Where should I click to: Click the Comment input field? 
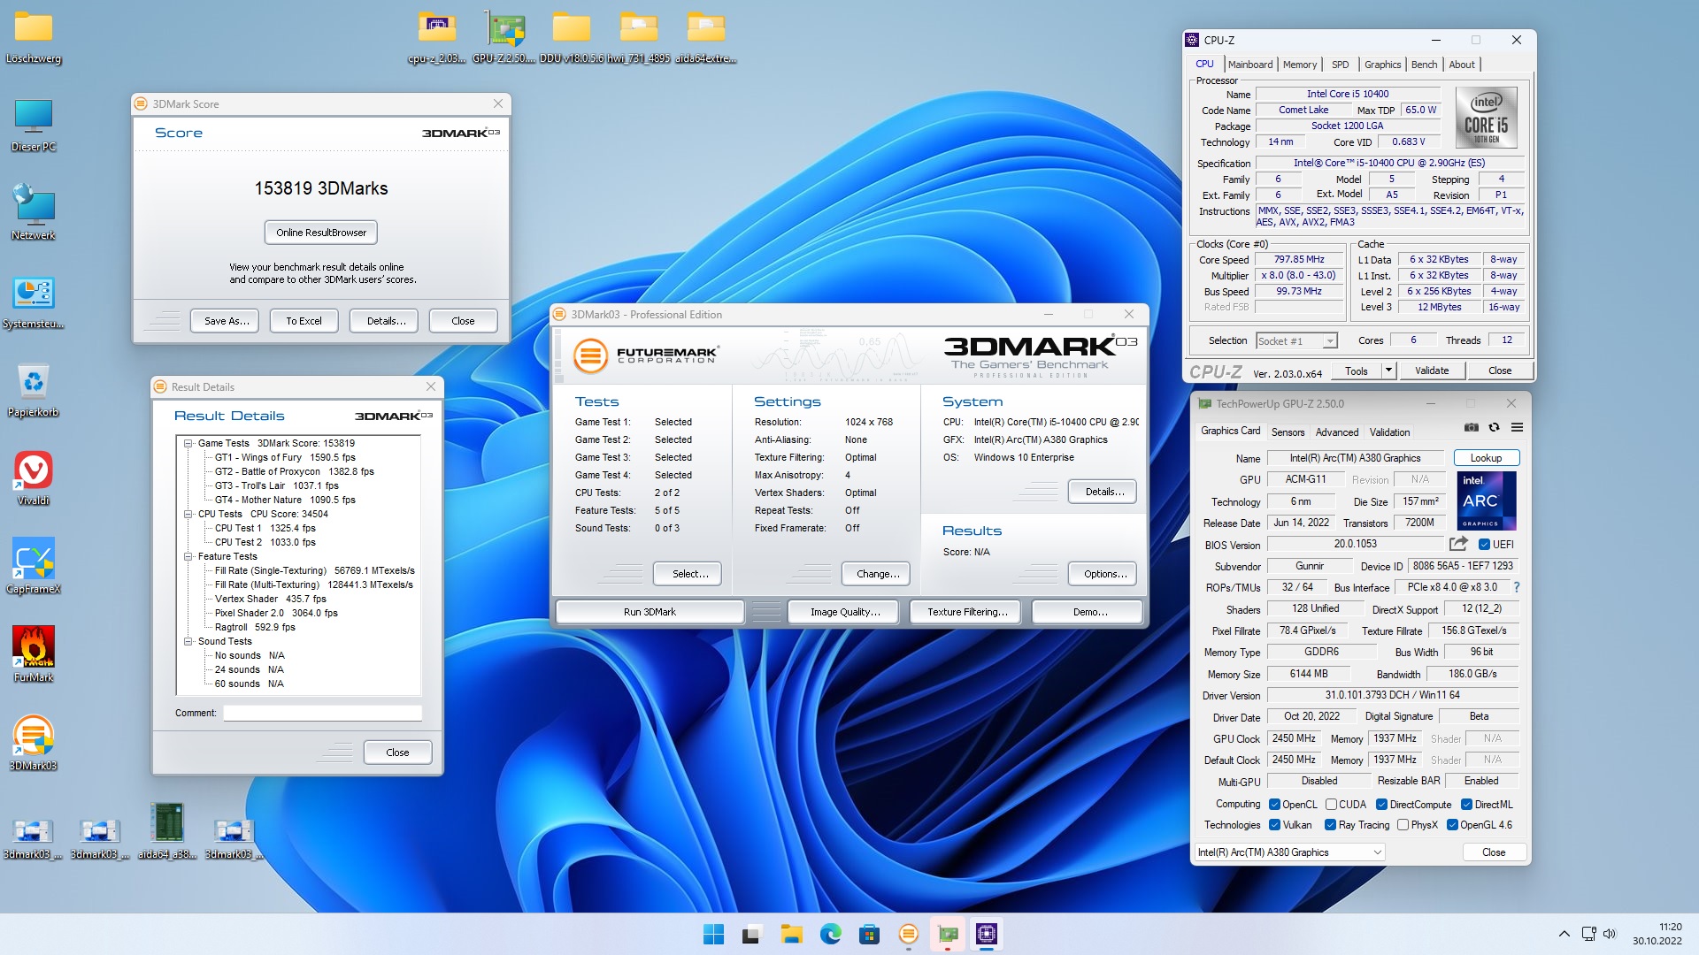point(322,713)
